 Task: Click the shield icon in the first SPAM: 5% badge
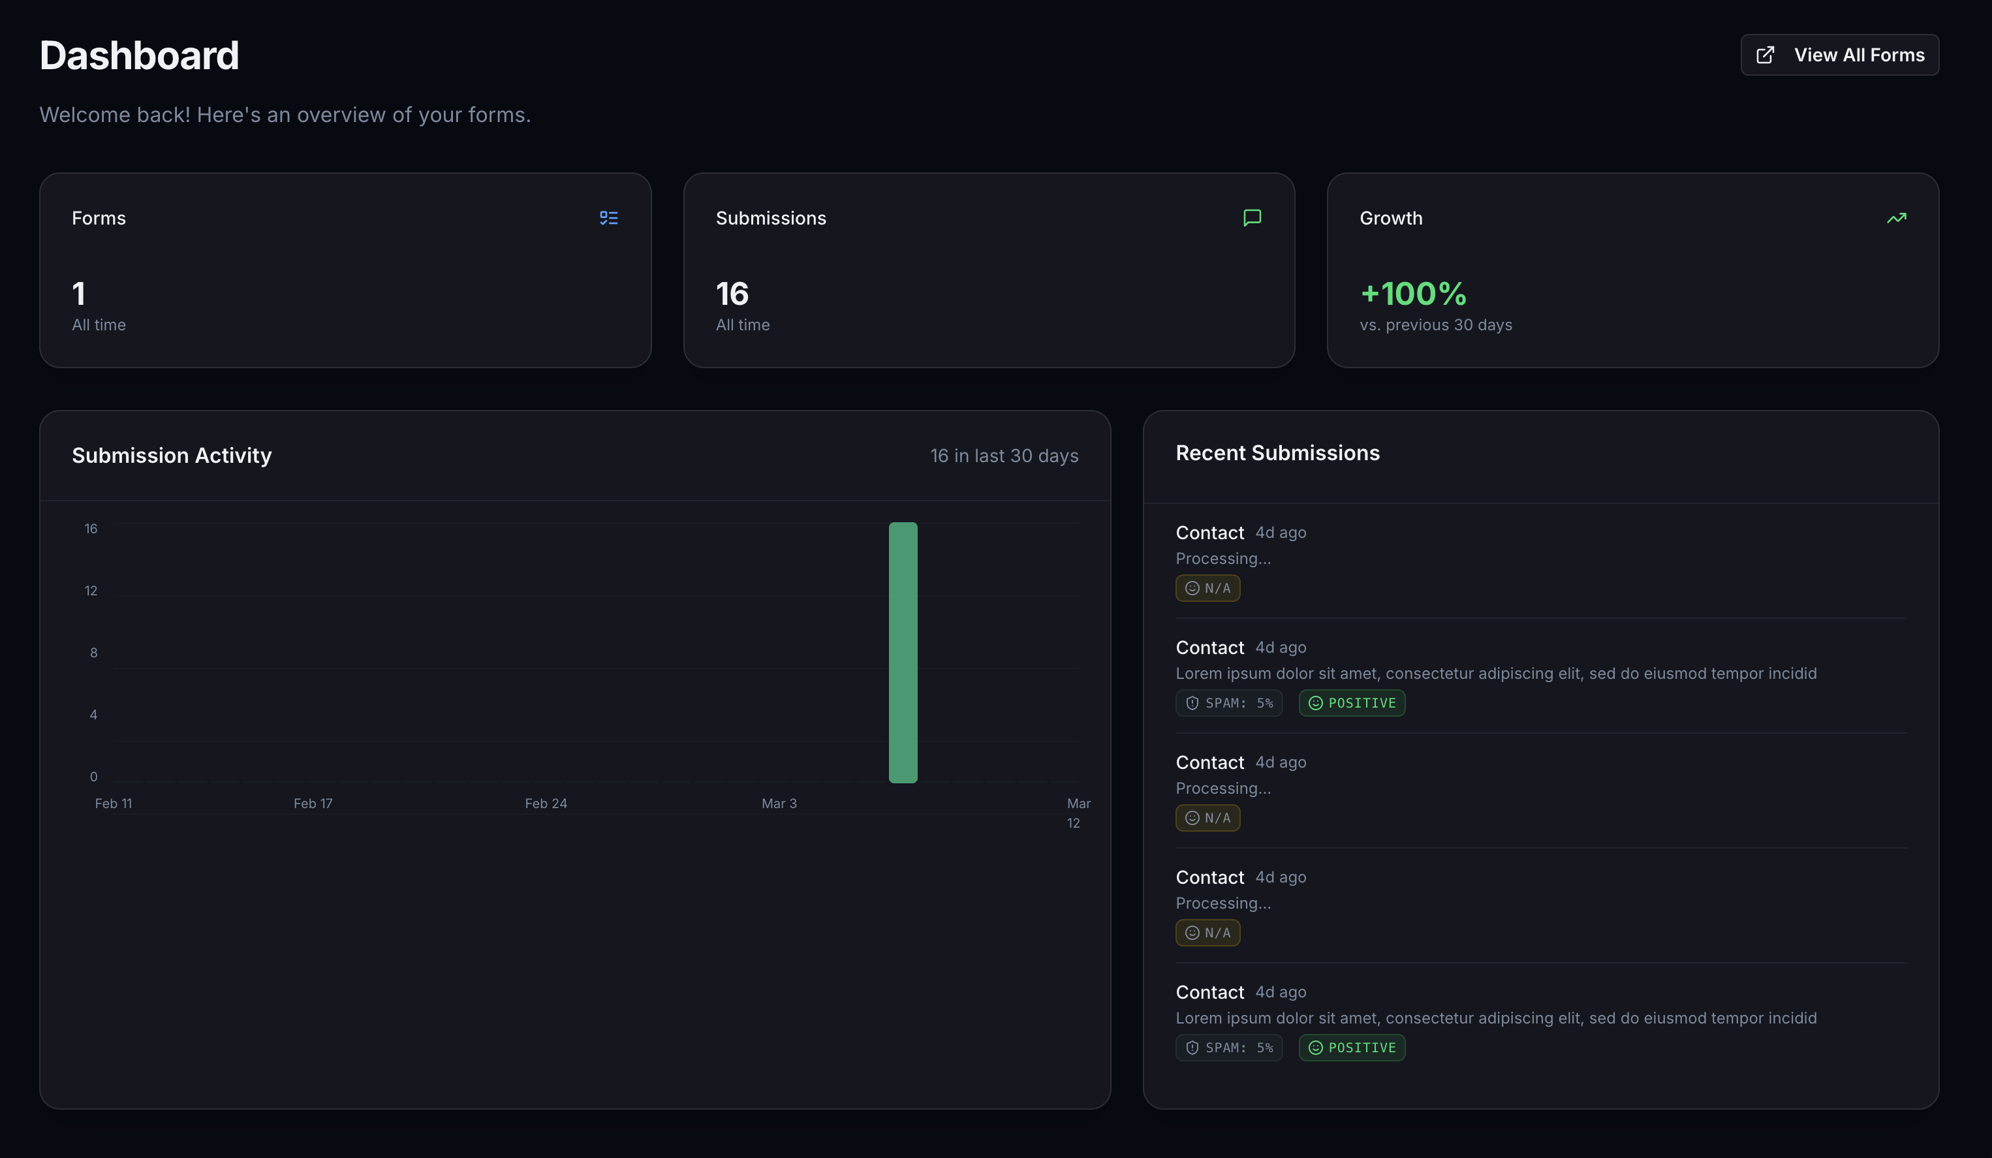tap(1192, 703)
